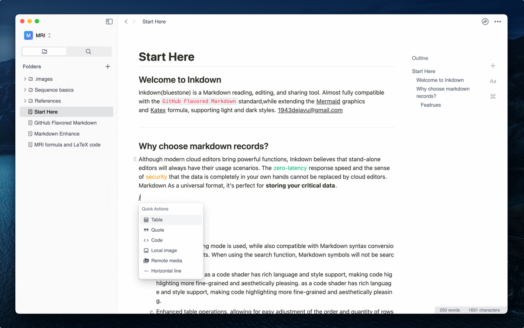The width and height of the screenshot is (524, 328).
Task: Open the share icon in the top bar
Action: point(485,21)
